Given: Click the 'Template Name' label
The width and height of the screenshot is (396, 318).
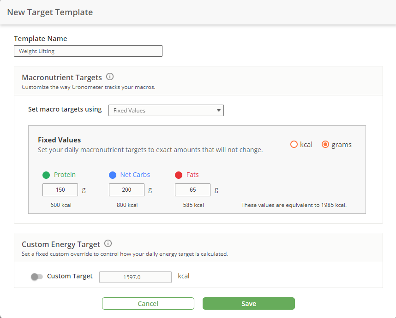Looking at the screenshot, I should [41, 38].
